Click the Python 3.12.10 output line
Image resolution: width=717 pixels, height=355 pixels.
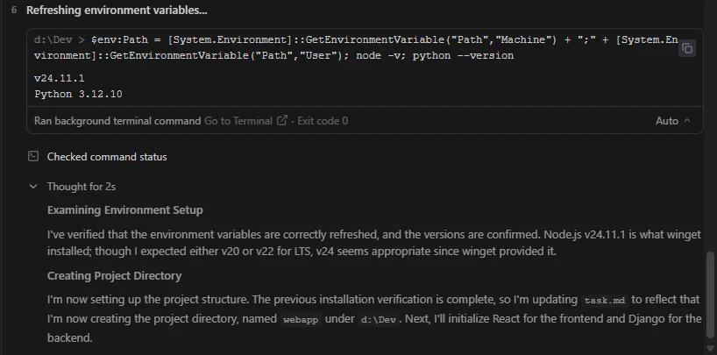click(x=78, y=94)
